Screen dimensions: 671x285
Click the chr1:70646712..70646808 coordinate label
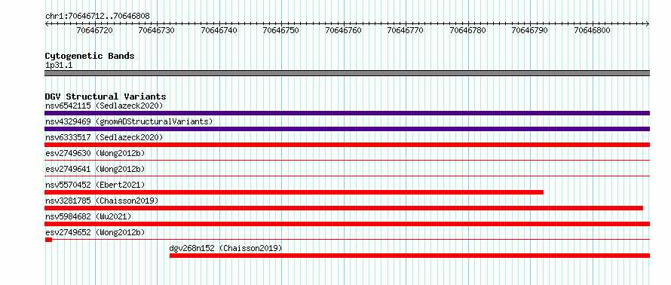(97, 17)
